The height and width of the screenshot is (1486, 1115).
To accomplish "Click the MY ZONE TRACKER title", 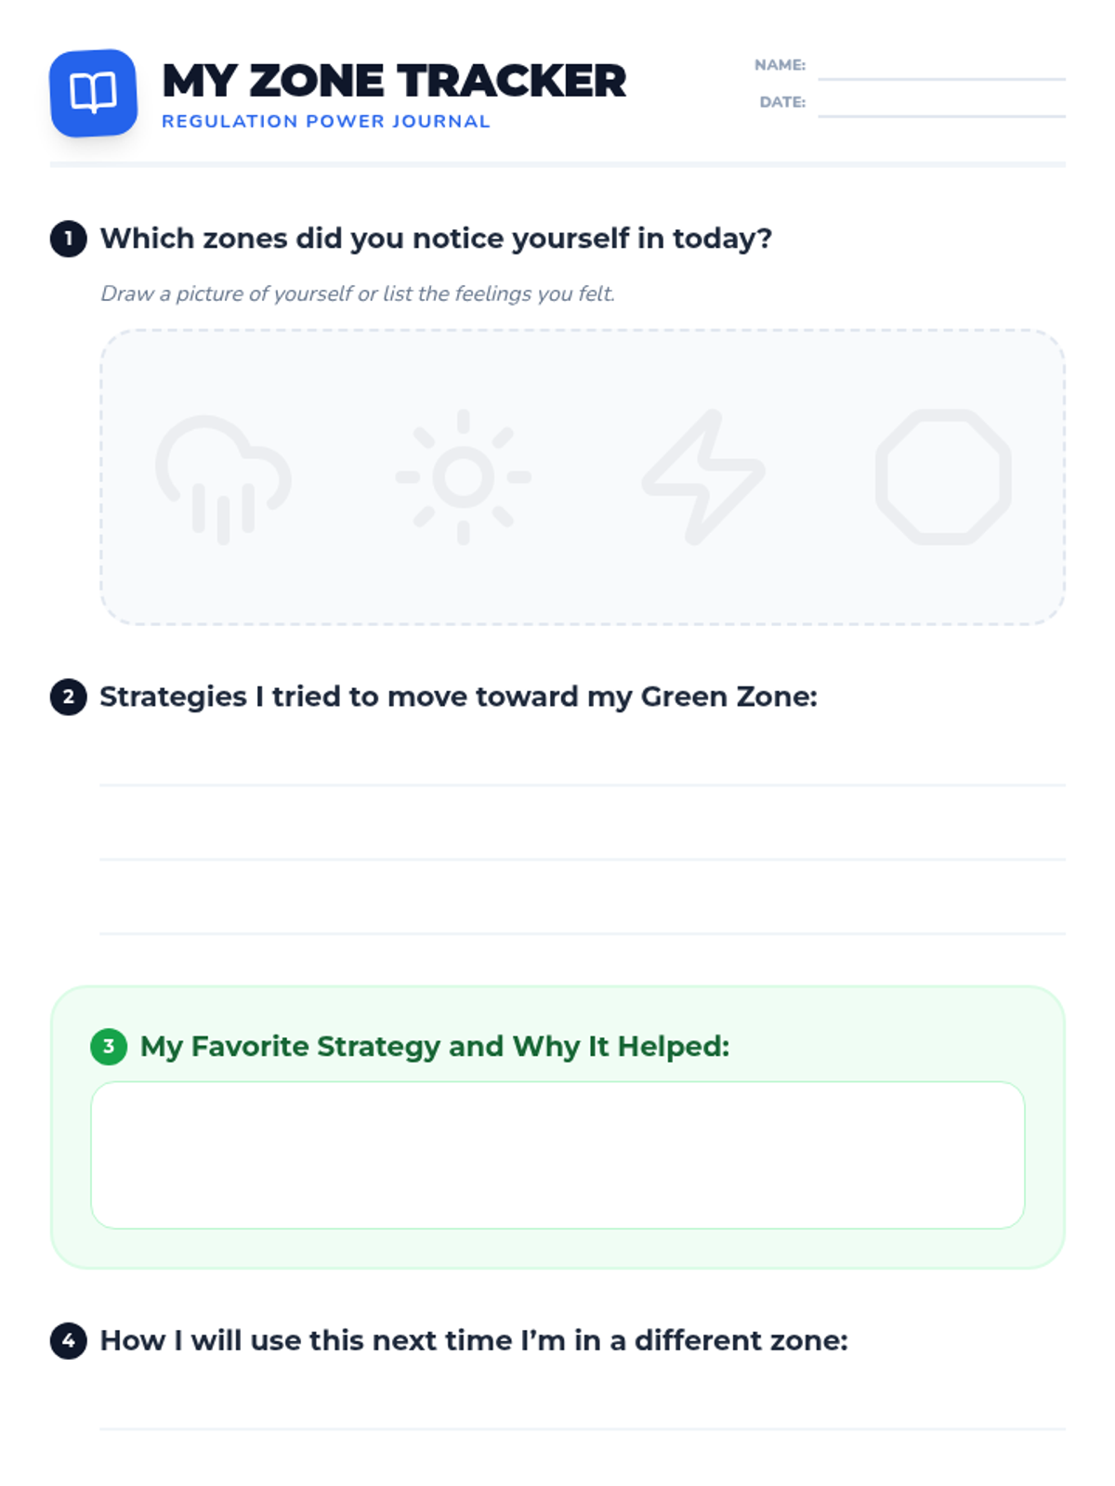I will 394,81.
